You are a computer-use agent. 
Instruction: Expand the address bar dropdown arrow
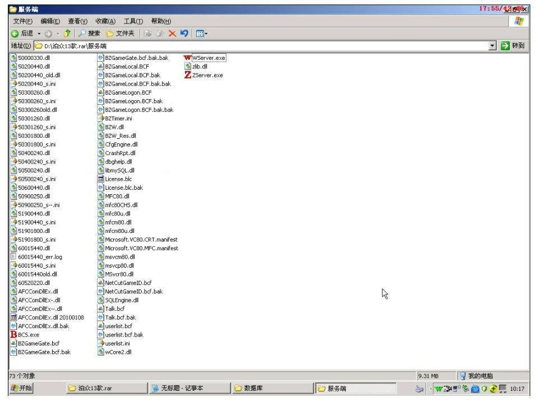pyautogui.click(x=492, y=46)
